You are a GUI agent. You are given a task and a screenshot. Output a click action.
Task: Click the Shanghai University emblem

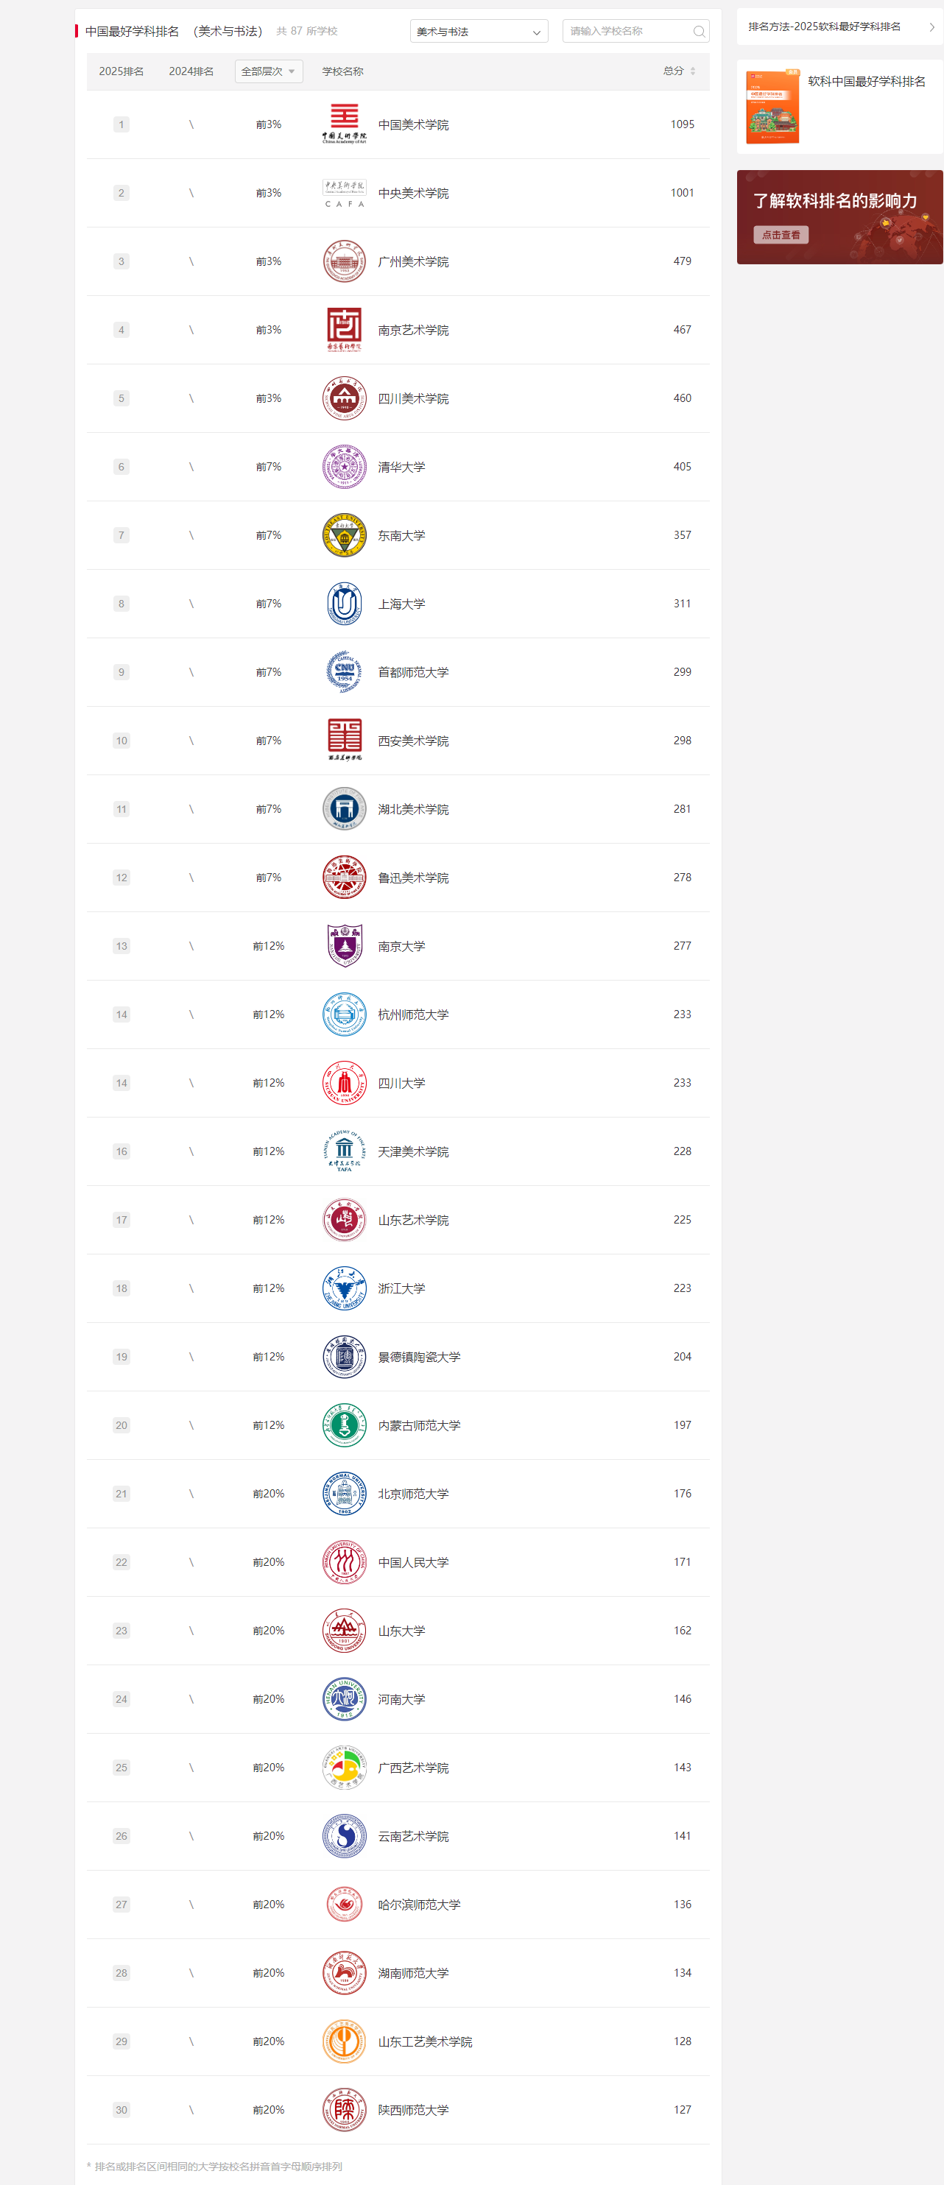click(343, 604)
